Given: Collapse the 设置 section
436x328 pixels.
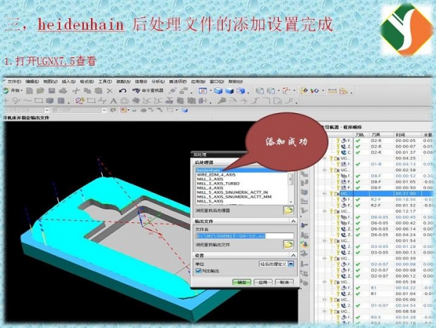Looking at the screenshot, I should [x=293, y=255].
